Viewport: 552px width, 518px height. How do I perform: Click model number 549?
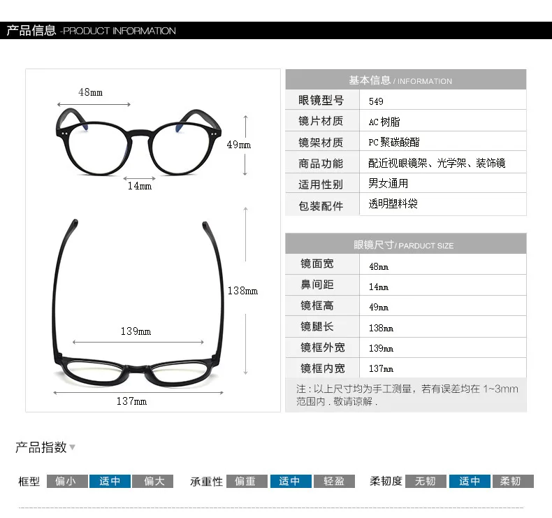[x=376, y=101]
